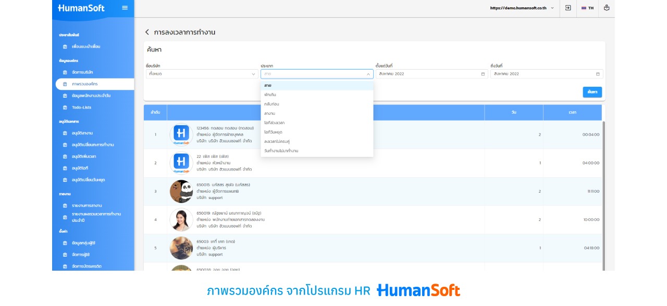Click the HumanSoft avatar for employee 123456
Image resolution: width=667 pixels, height=306 pixels.
[x=181, y=135]
